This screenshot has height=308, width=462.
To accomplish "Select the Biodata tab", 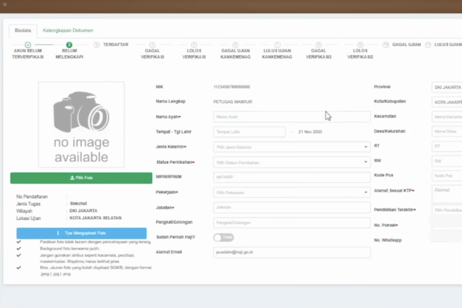I will (x=23, y=30).
